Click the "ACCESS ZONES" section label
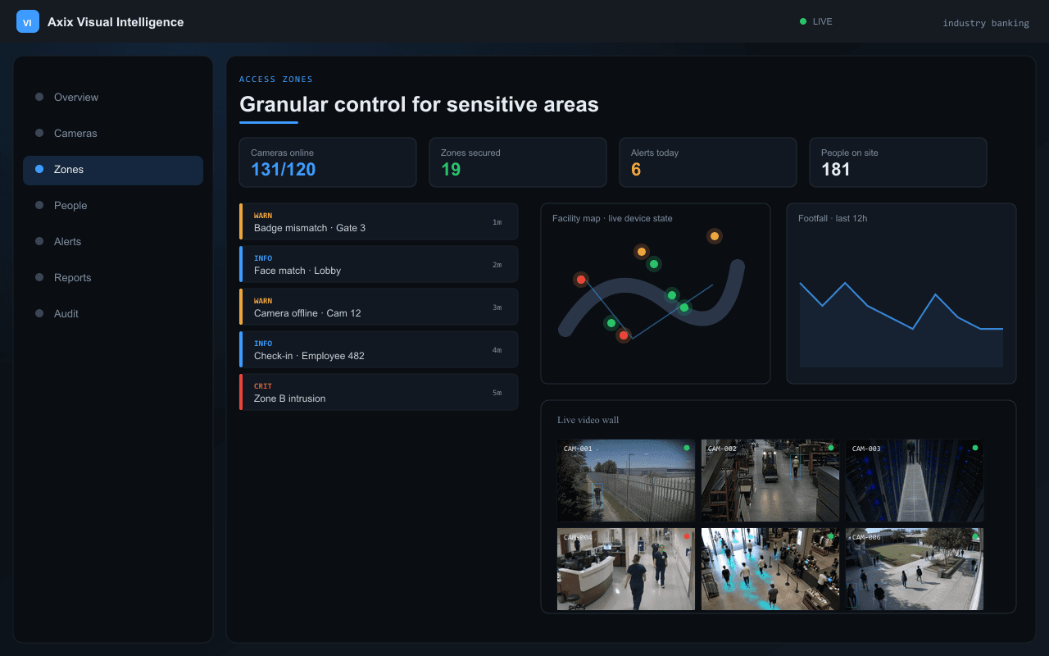The height and width of the screenshot is (656, 1049). 276,80
